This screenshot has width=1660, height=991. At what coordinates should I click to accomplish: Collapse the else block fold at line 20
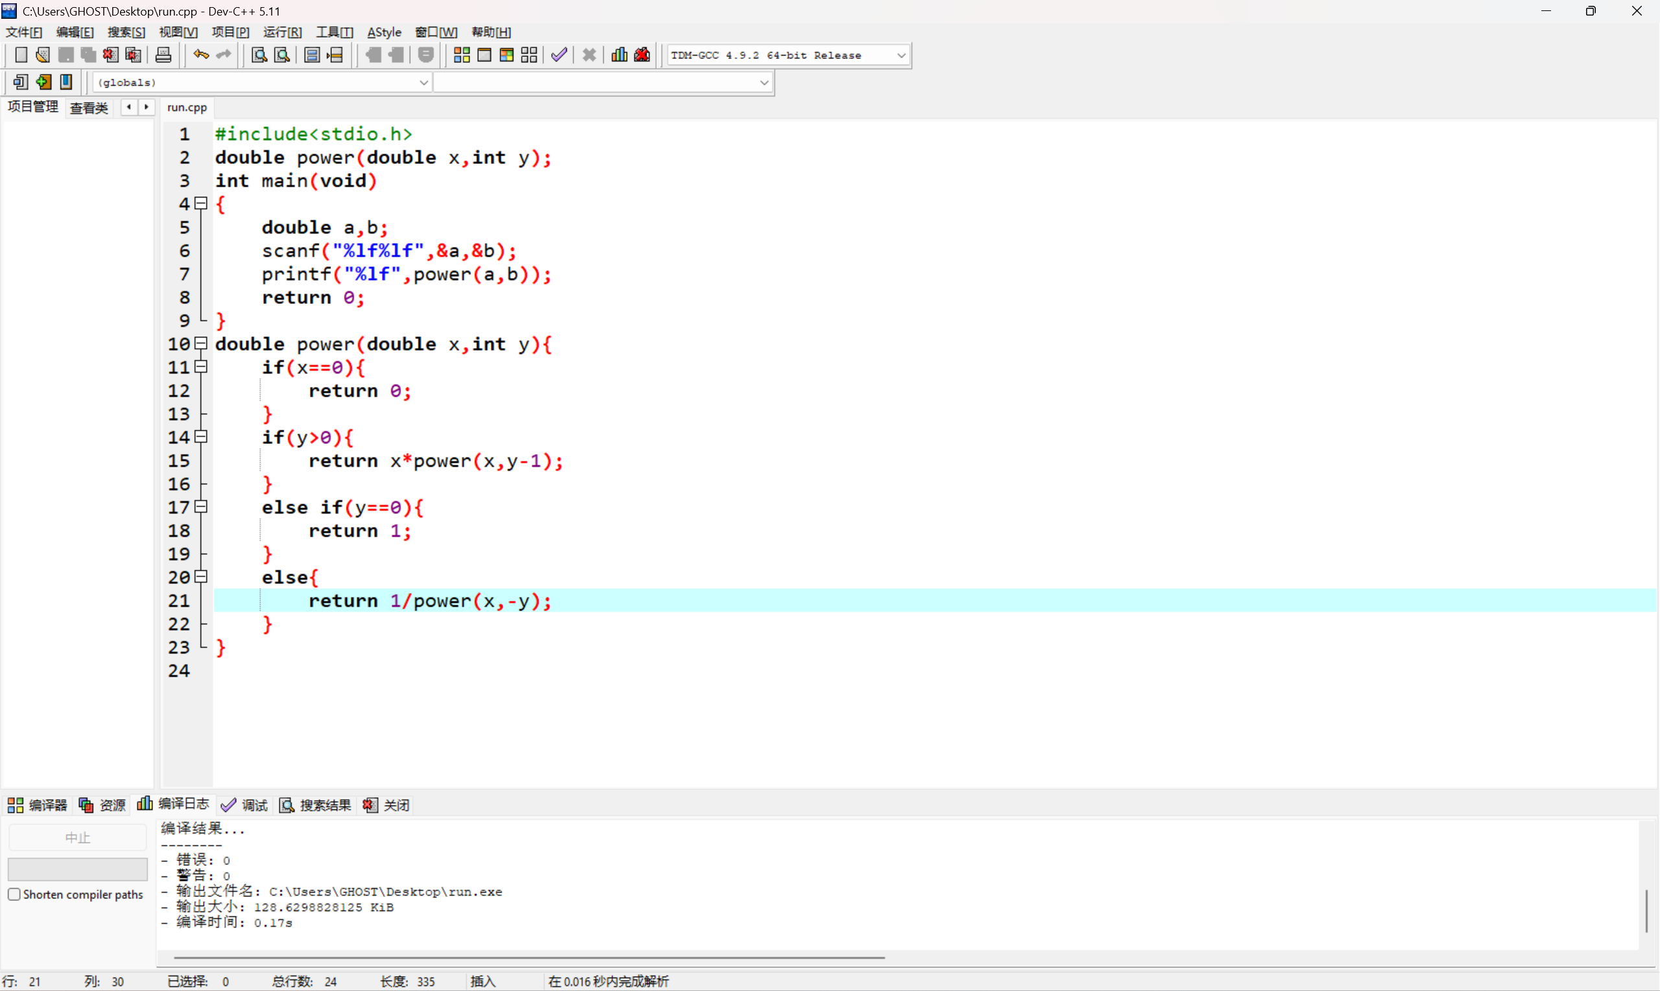point(201,576)
